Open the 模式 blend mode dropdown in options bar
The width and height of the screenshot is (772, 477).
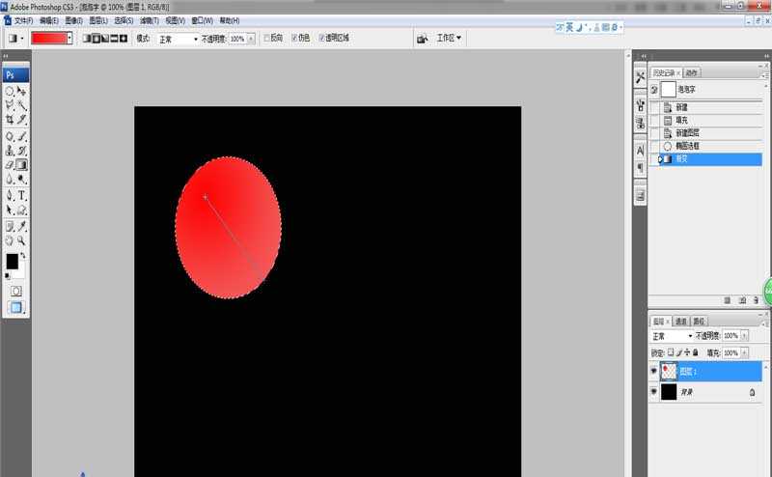click(178, 39)
